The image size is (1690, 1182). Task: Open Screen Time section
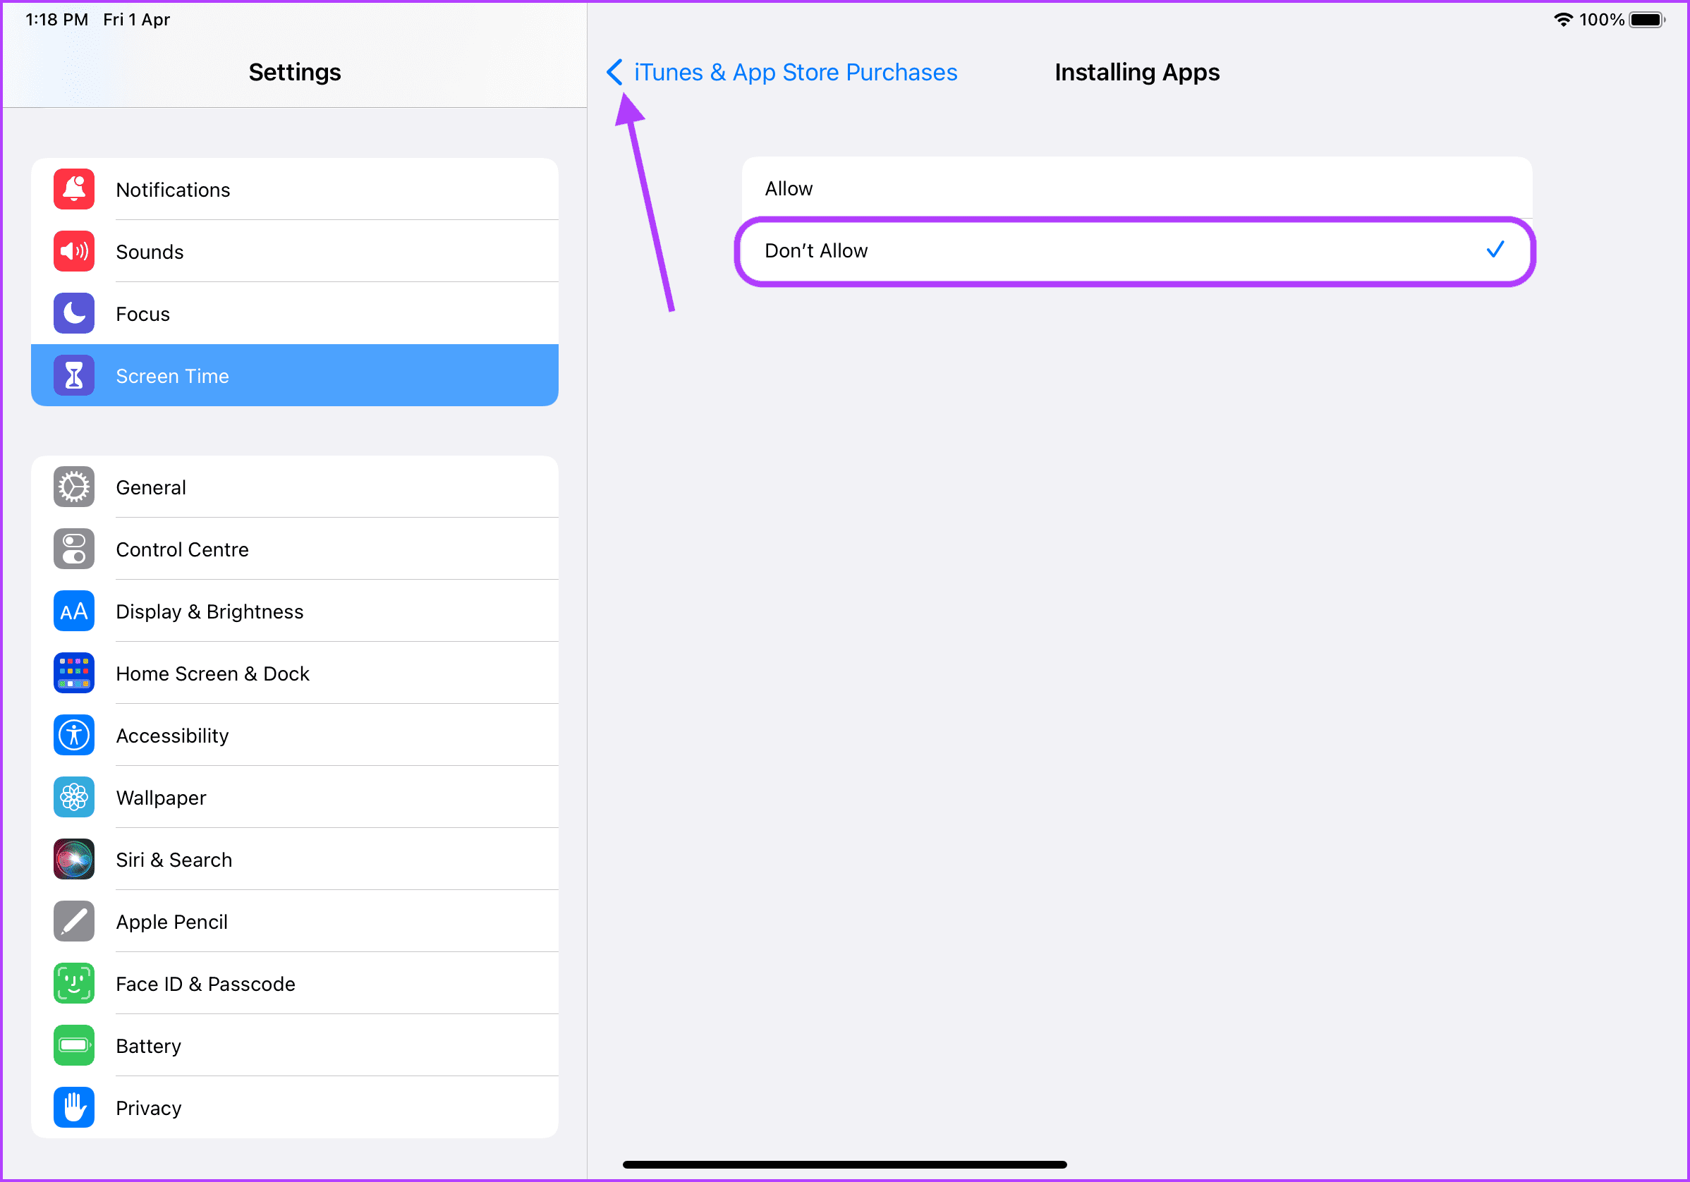coord(297,376)
